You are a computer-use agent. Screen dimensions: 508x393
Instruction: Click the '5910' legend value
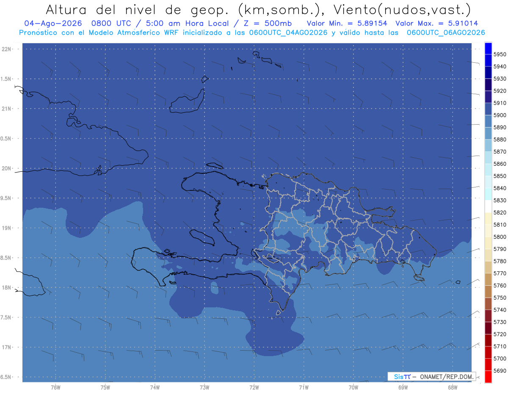pos(500,103)
